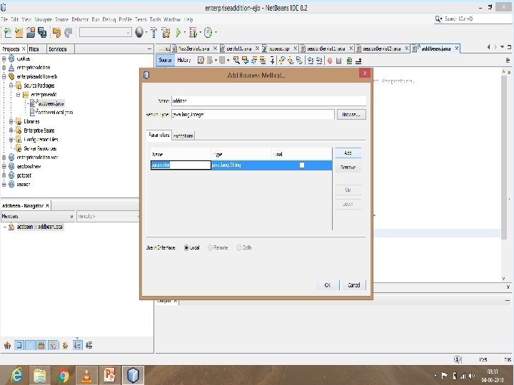Click OK in the Add Business Method dialog
514x385 pixels.
(x=327, y=285)
